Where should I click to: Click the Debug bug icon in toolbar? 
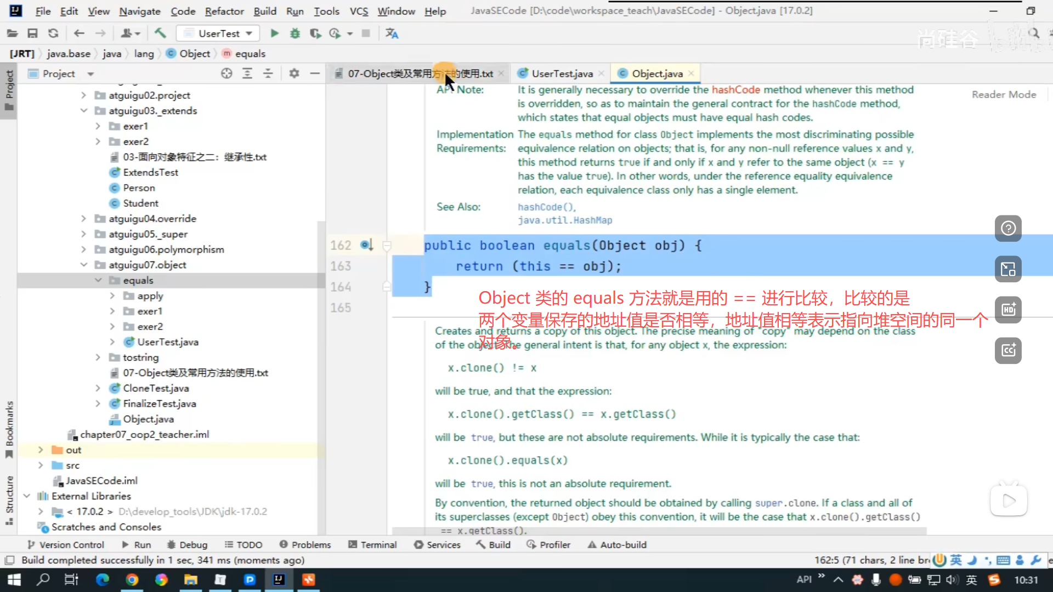tap(295, 33)
